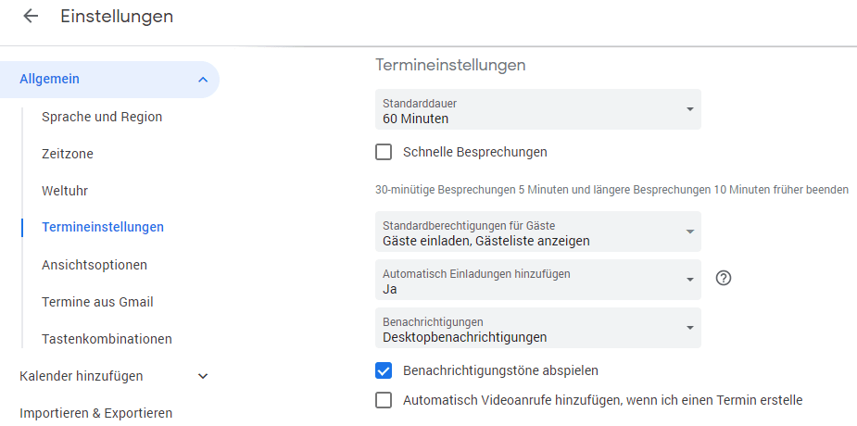Navigate to Ansichtsoptionen
Image resolution: width=857 pixels, height=426 pixels.
click(95, 265)
